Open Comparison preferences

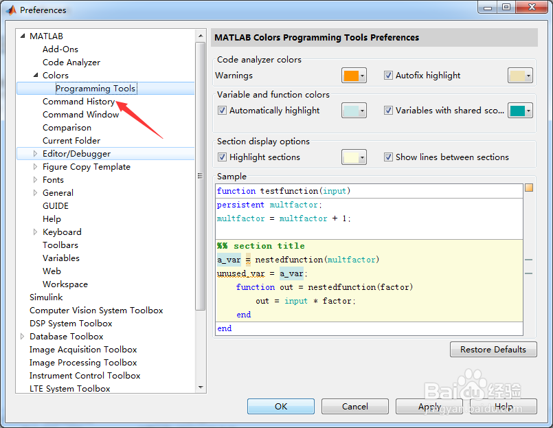pyautogui.click(x=67, y=127)
